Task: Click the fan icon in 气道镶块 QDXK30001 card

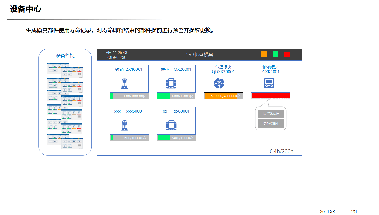Action: [219, 84]
